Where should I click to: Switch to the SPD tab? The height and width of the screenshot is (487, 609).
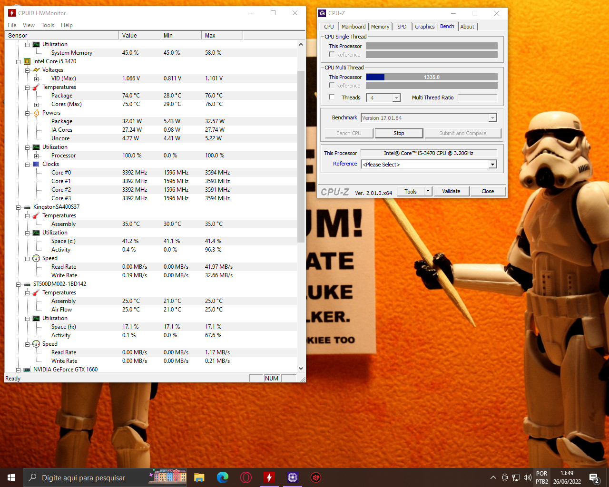[x=402, y=27]
